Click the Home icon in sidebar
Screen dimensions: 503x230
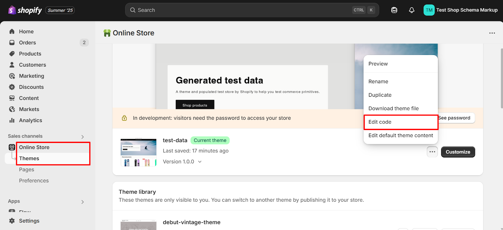[12, 31]
